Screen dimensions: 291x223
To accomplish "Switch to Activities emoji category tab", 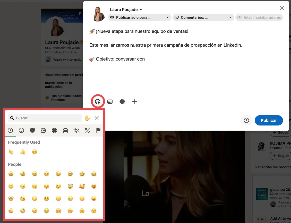I will click(54, 130).
